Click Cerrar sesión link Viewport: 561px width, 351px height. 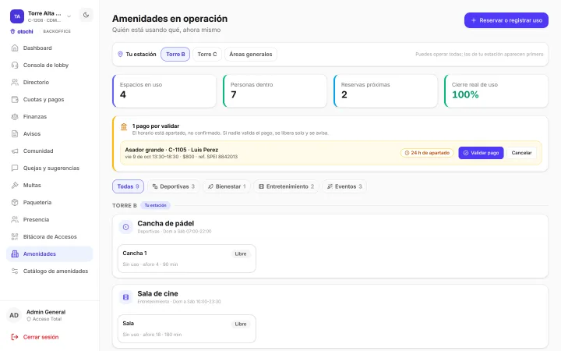(41, 337)
